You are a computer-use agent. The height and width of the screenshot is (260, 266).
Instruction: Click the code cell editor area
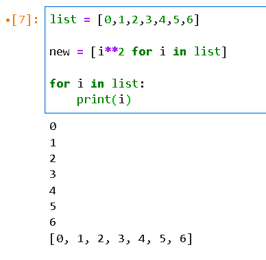(156, 60)
